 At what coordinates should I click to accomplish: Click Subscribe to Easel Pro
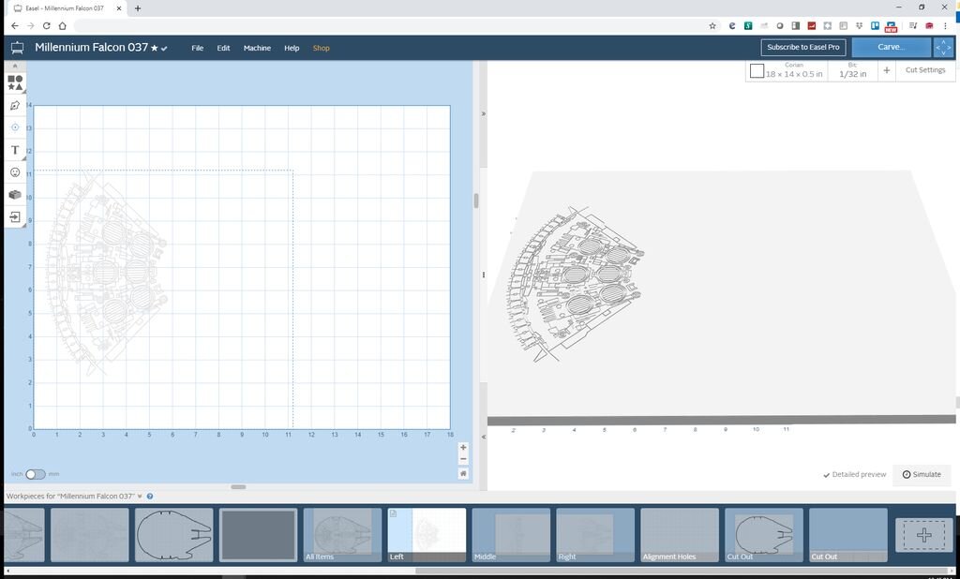(x=803, y=47)
